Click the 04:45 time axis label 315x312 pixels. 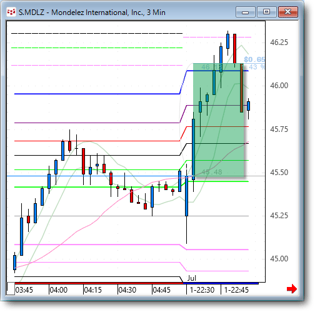tap(162, 290)
